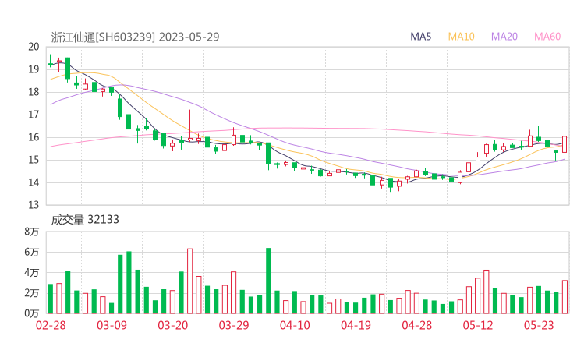
Task: Click the 02-28 date axis label
Action: (x=51, y=325)
